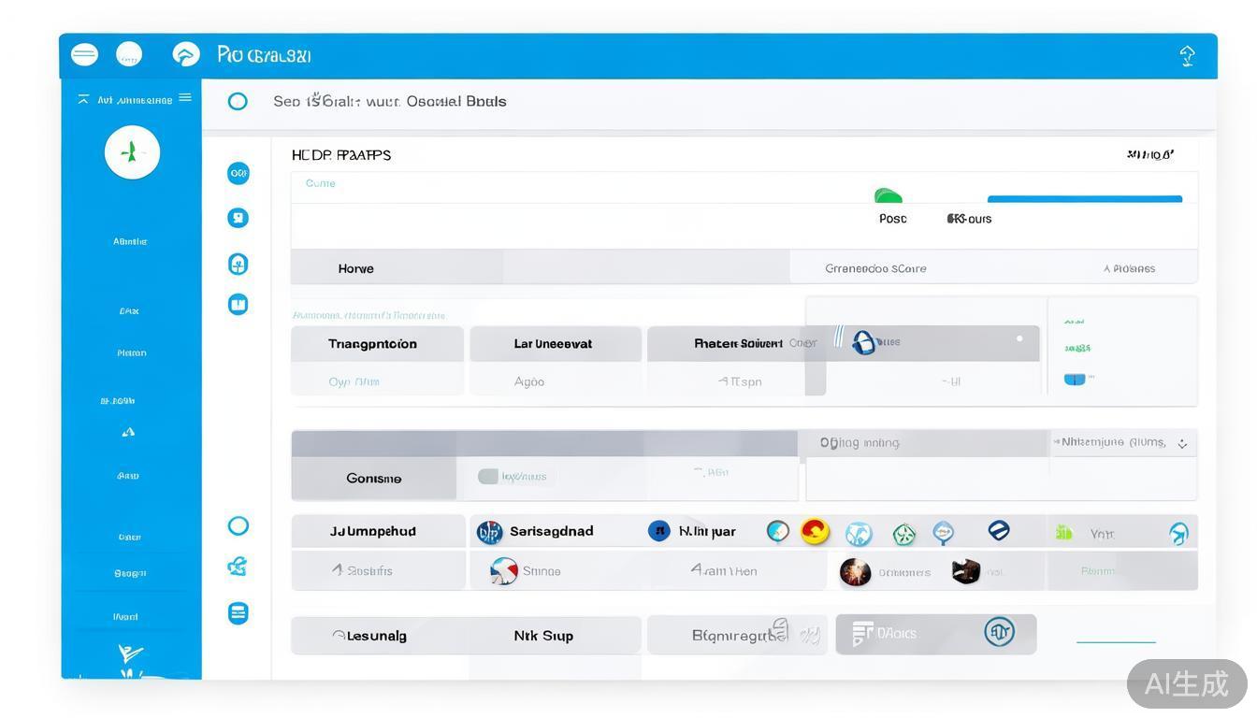
Task: Toggle the switch next to the Gonisme label
Action: (488, 477)
